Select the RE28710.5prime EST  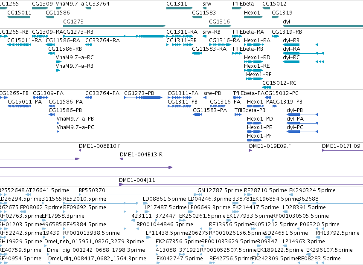click(x=248, y=195)
